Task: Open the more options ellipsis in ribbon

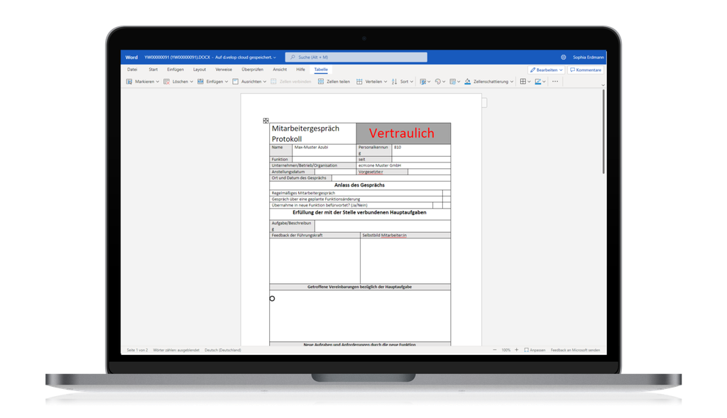Action: [x=555, y=82]
